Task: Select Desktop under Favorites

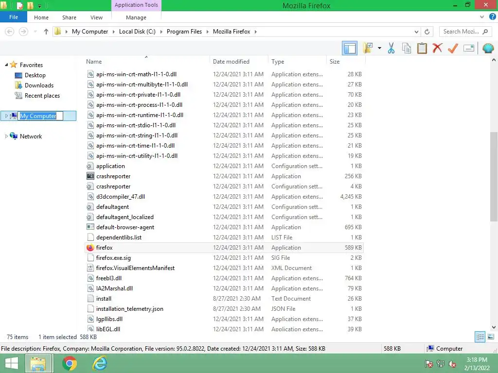Action: (35, 75)
